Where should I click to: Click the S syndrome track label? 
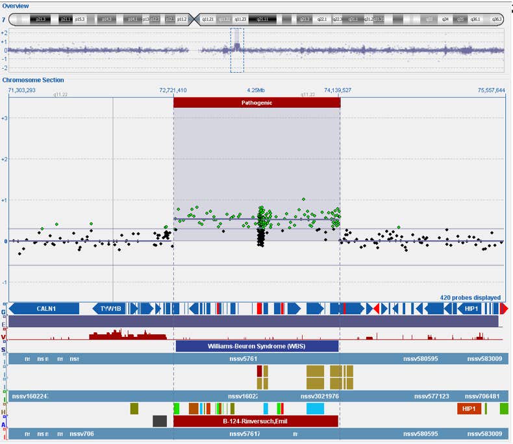[x=4, y=349]
